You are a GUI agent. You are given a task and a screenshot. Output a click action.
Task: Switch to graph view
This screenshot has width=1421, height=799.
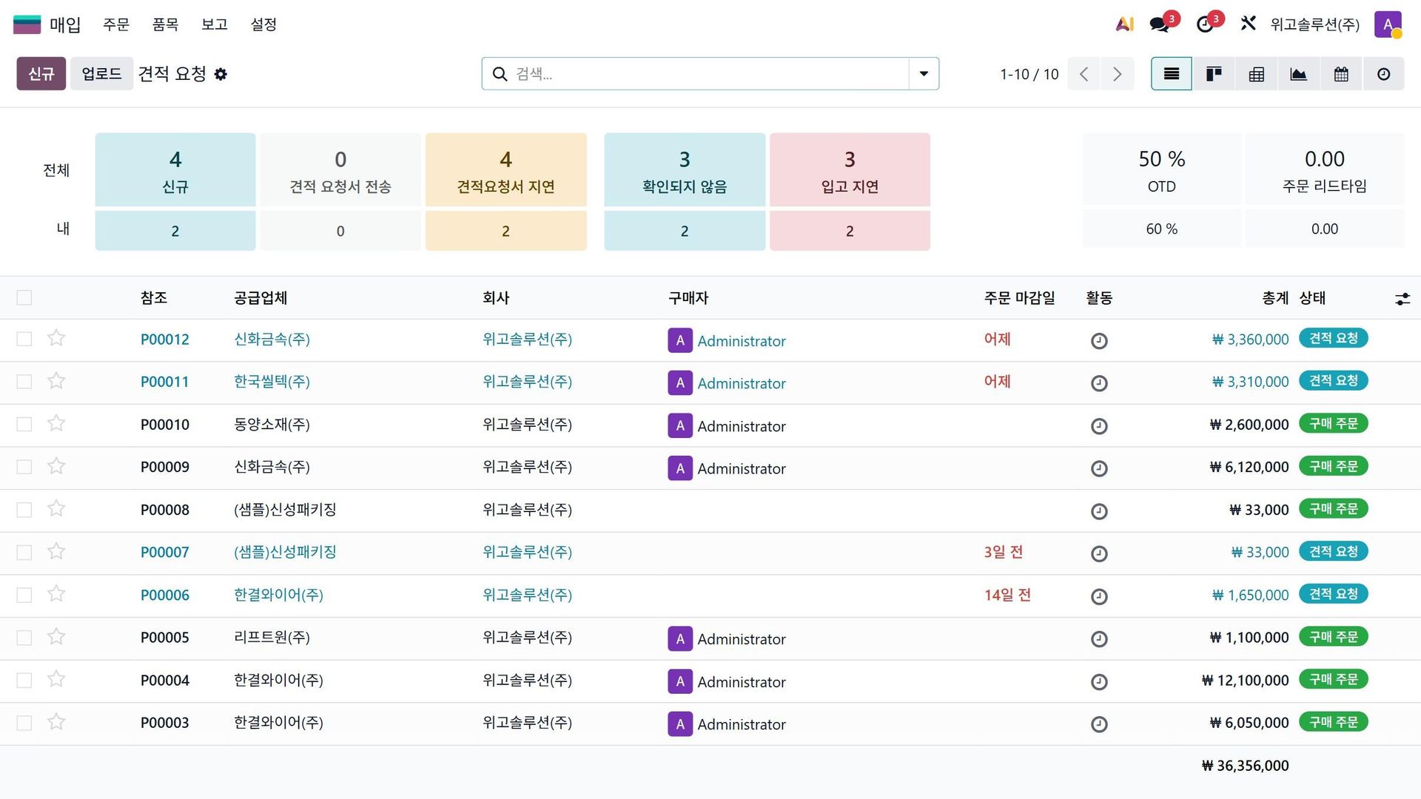coord(1298,74)
